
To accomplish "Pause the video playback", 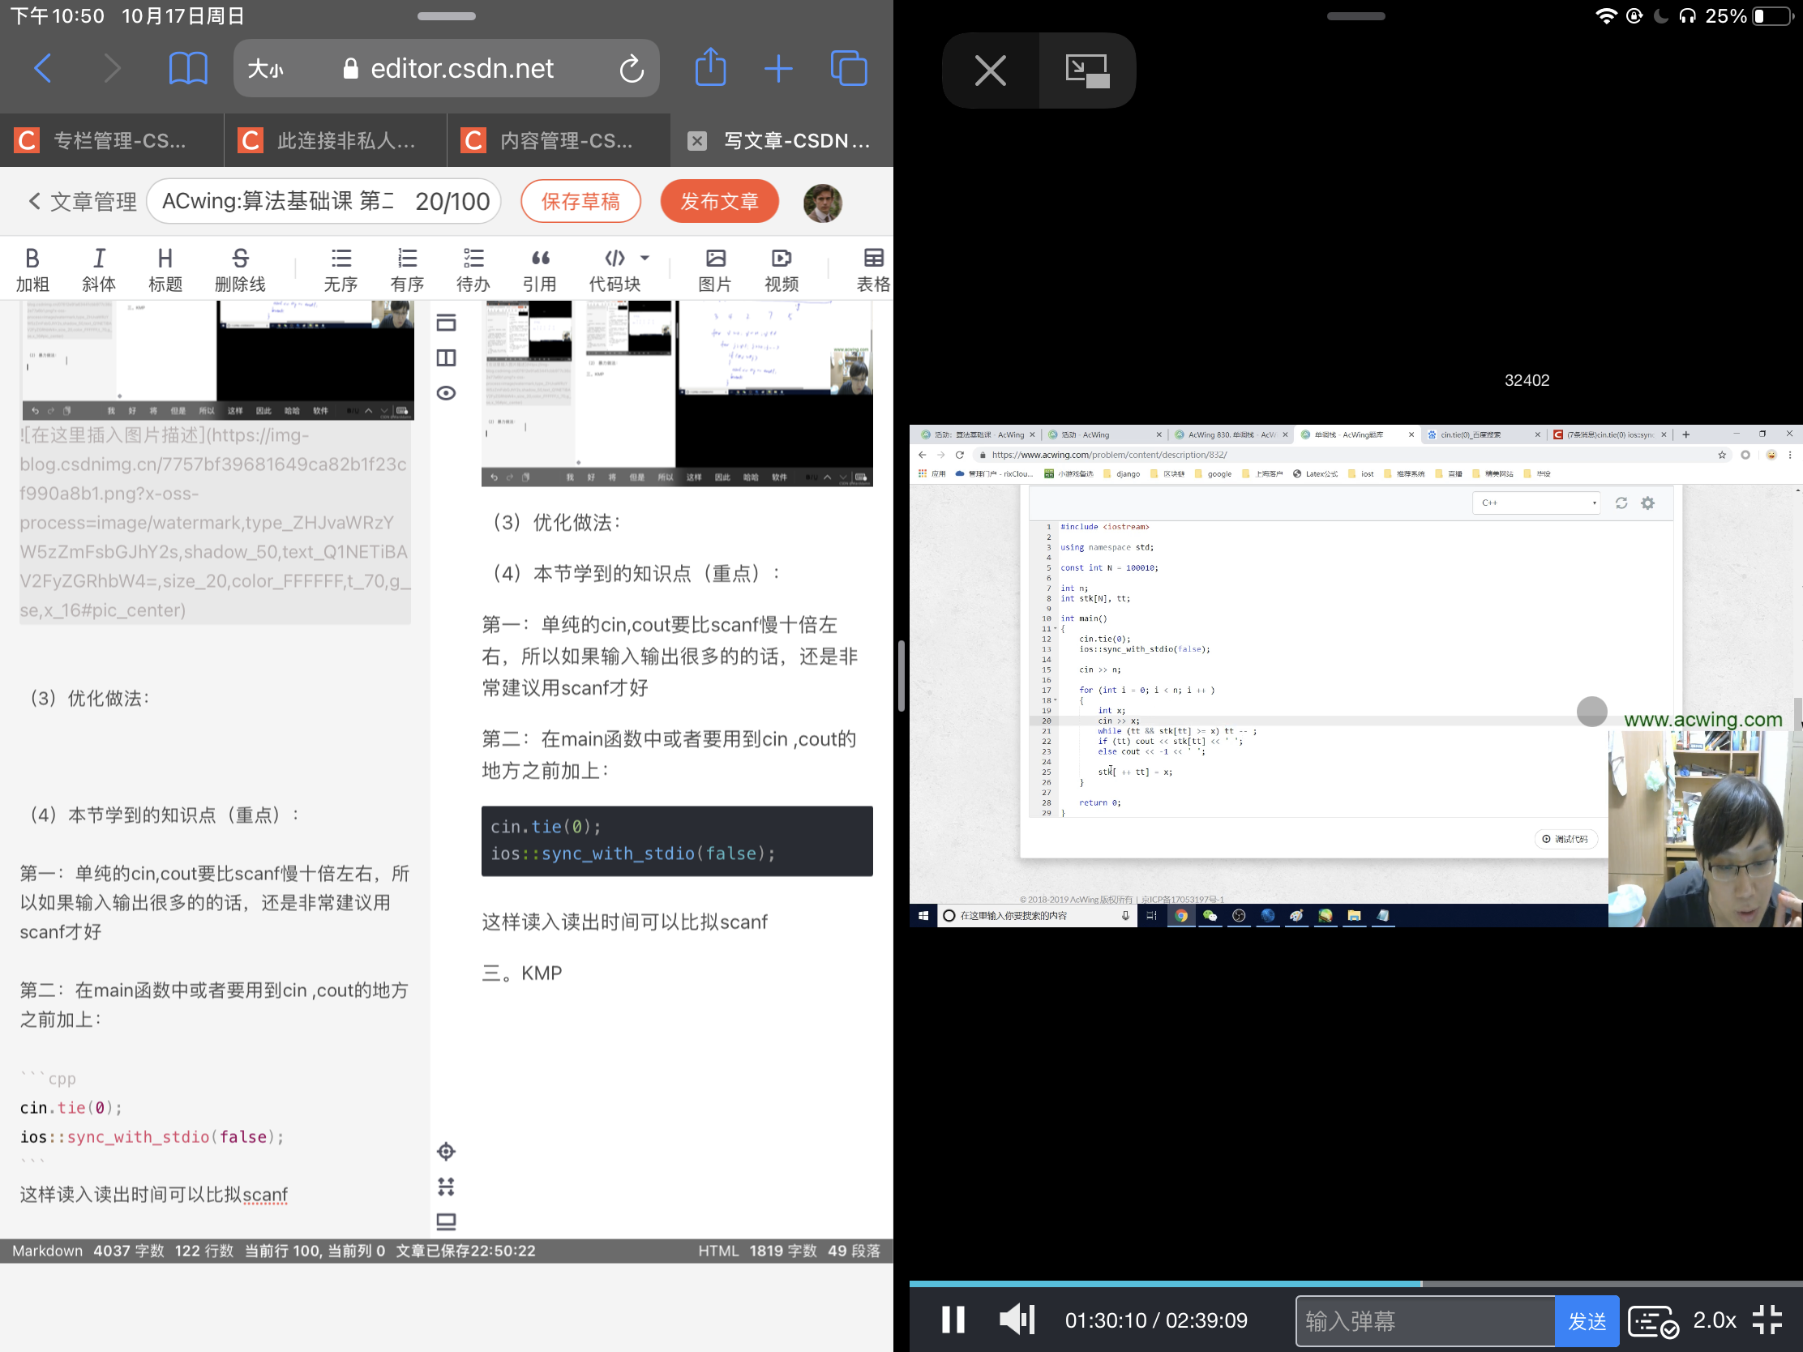I will 953,1320.
